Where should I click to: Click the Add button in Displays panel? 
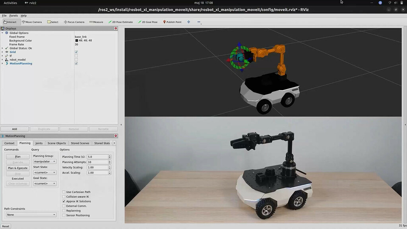(x=14, y=129)
